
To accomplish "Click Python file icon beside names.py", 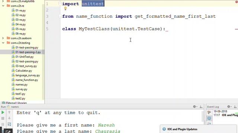I will click(x=13, y=85).
